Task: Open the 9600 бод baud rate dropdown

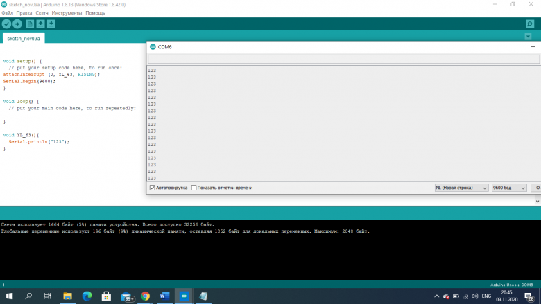Action: coord(509,188)
